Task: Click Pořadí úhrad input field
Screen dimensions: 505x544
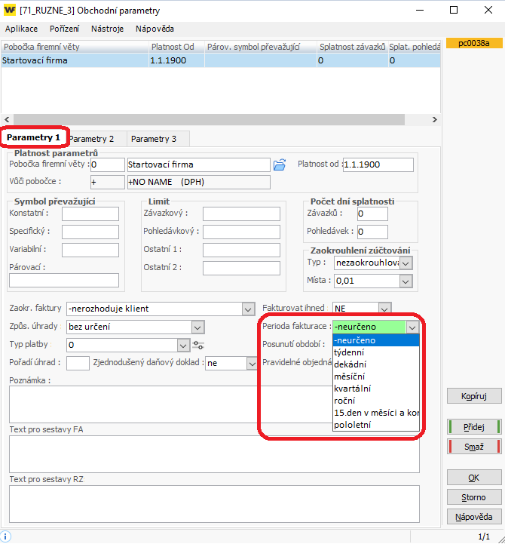Action: click(x=78, y=363)
